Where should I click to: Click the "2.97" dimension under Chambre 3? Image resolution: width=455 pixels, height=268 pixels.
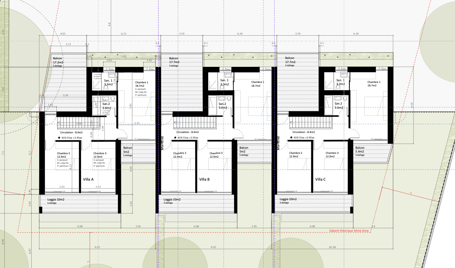coord(99,187)
